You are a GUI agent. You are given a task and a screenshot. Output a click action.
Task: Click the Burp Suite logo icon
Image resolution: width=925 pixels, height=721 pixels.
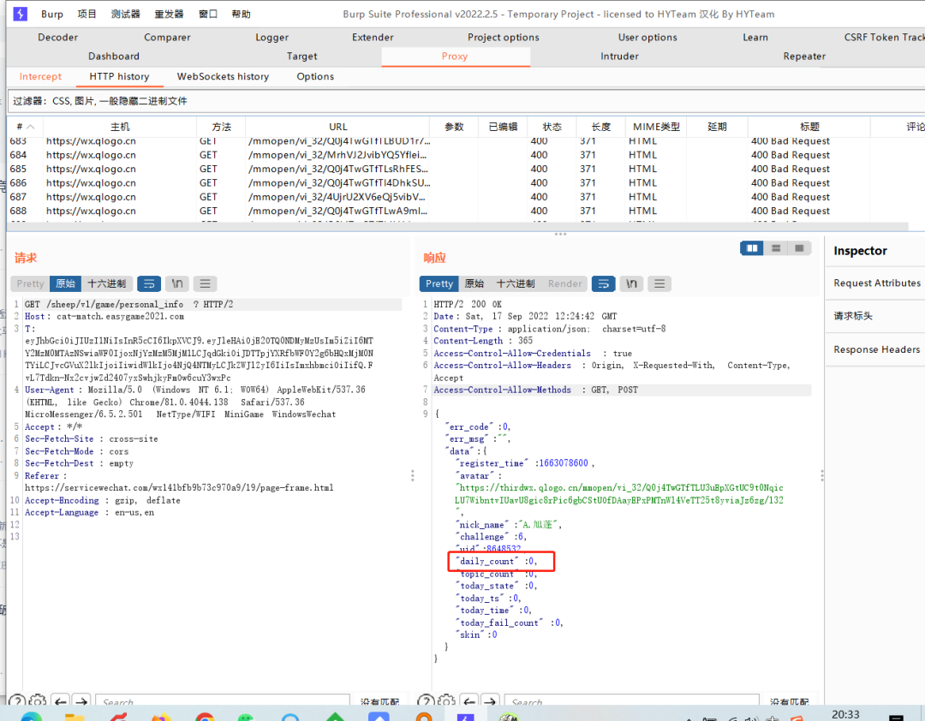20,14
